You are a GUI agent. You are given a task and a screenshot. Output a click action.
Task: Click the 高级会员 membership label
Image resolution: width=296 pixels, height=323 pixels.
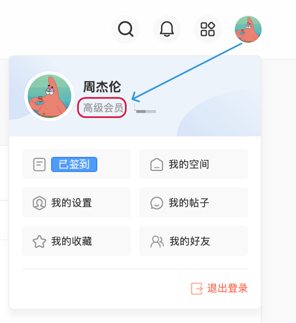(103, 108)
